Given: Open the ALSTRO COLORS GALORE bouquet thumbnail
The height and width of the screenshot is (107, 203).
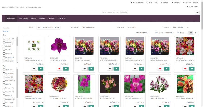Looking at the screenshot, I should coord(59,84).
